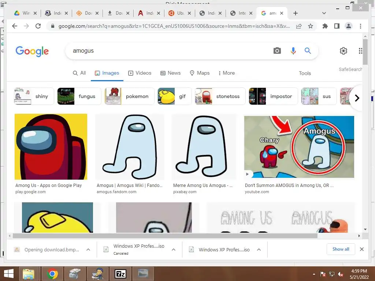Search by image using the camera icon
This screenshot has height=281, width=375.
click(277, 50)
